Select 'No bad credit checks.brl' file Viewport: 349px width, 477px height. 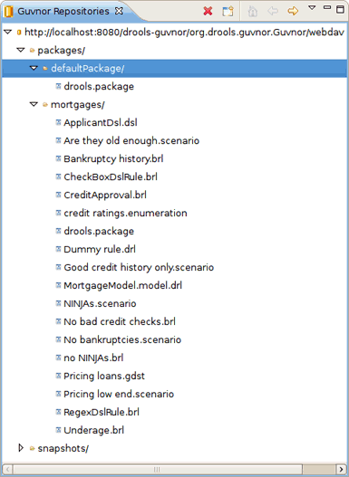(120, 321)
